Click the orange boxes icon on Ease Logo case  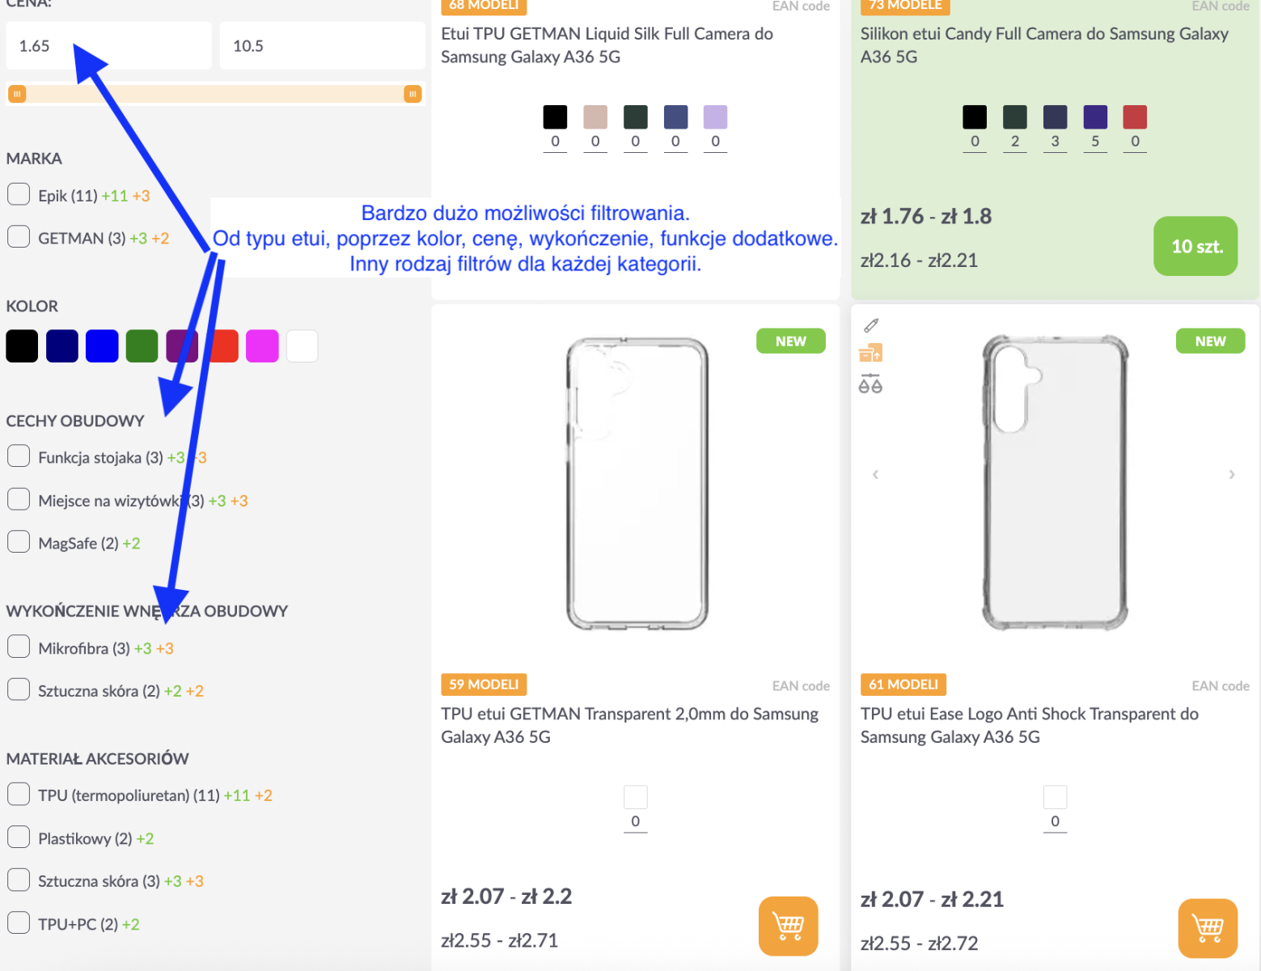(870, 354)
